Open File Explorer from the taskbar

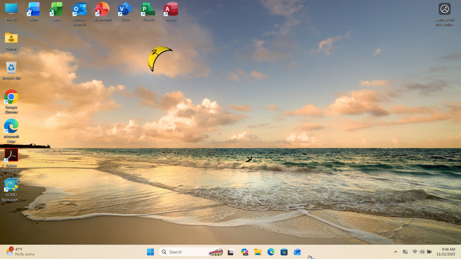click(258, 252)
